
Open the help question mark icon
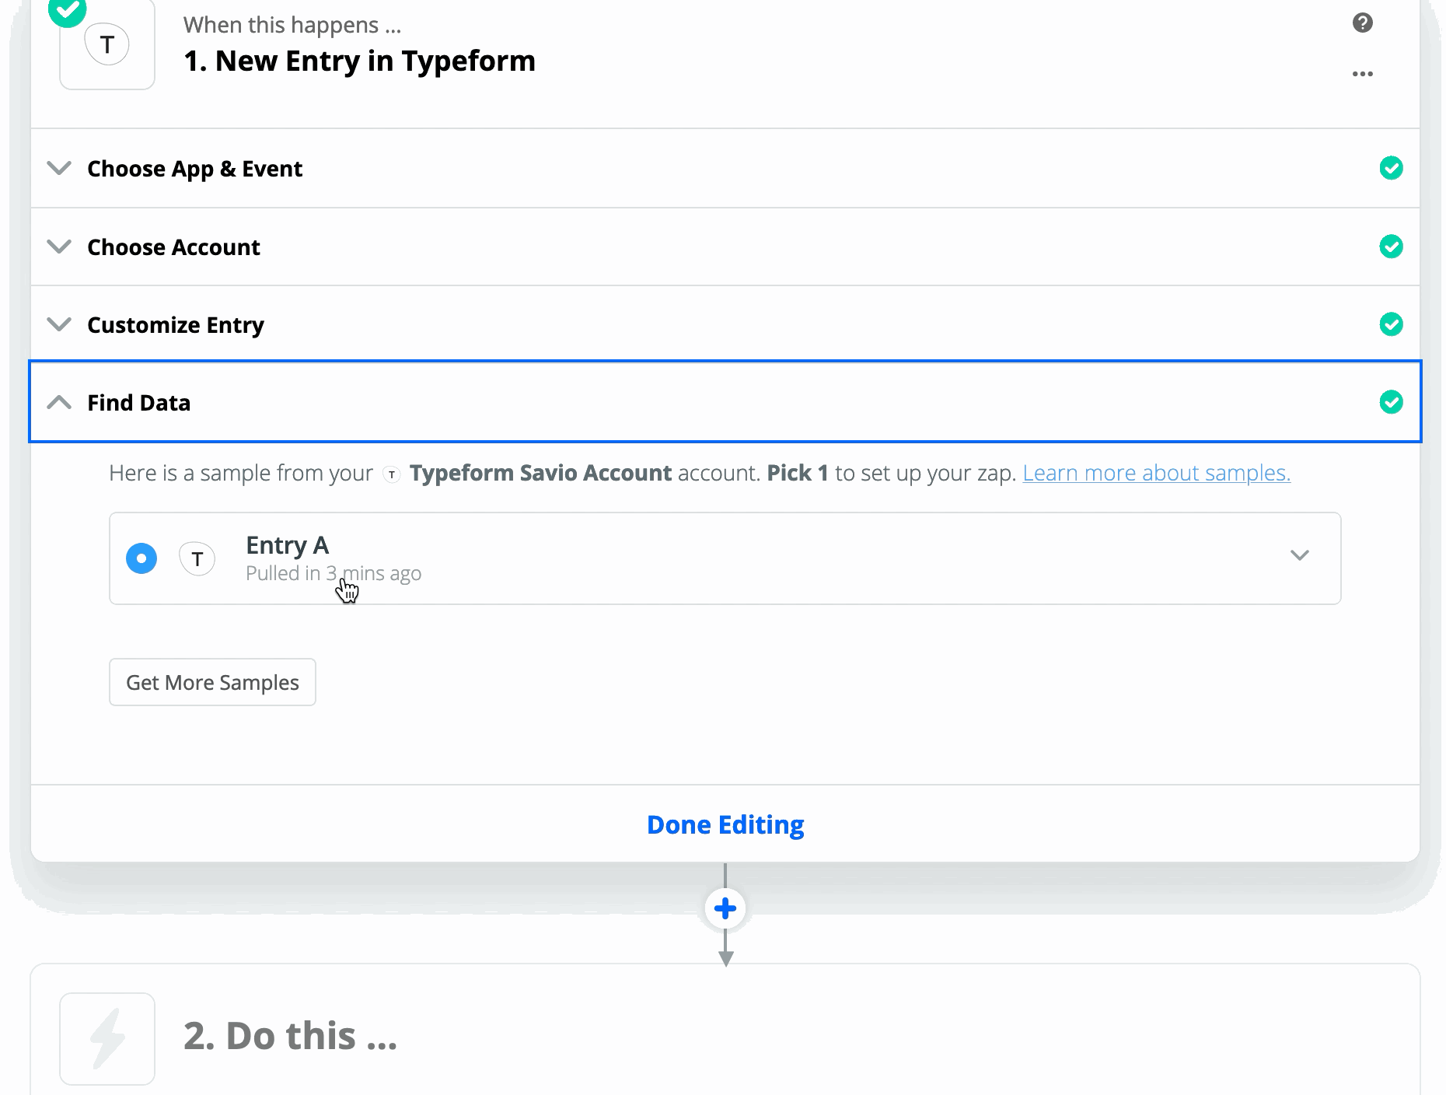1362,23
